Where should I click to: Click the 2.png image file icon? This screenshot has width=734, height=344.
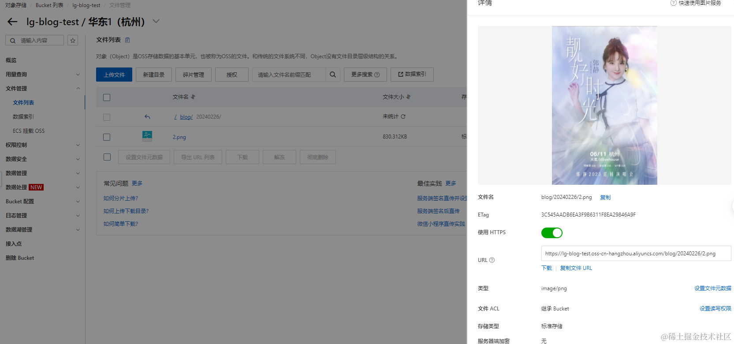tap(147, 136)
